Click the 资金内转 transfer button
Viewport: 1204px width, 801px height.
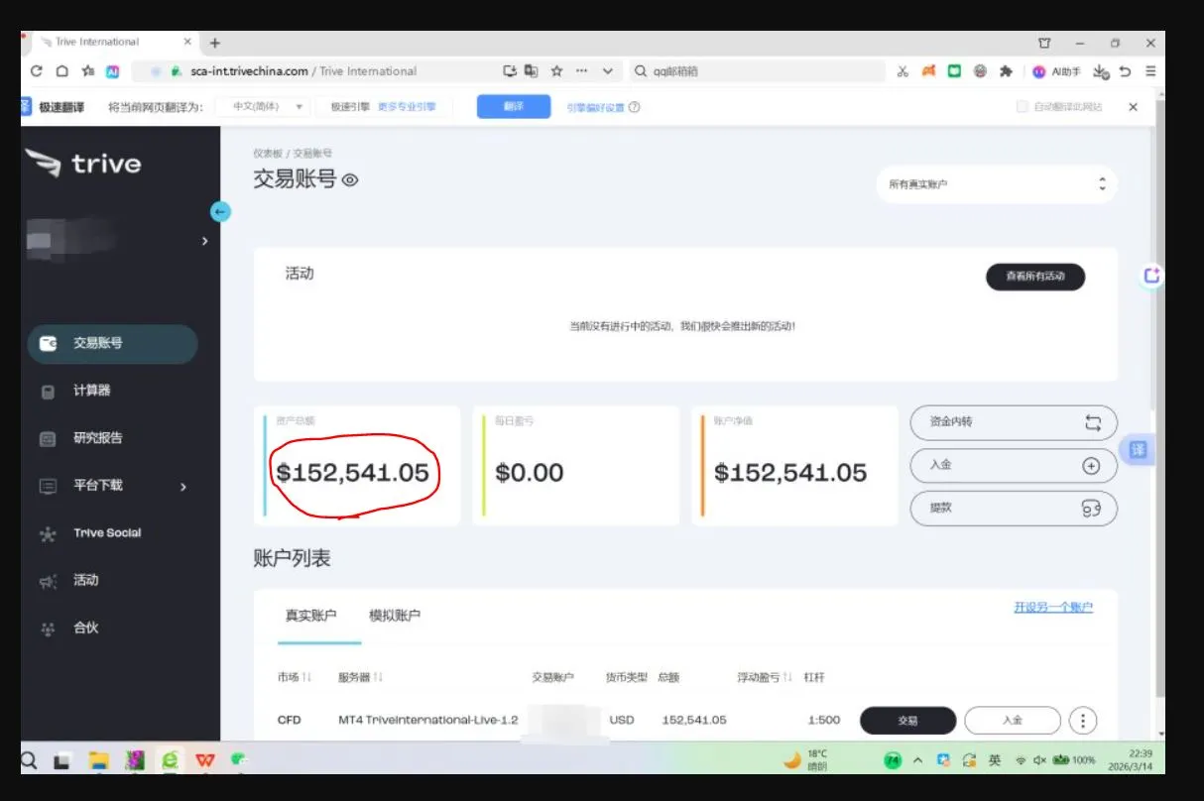[x=1014, y=422]
